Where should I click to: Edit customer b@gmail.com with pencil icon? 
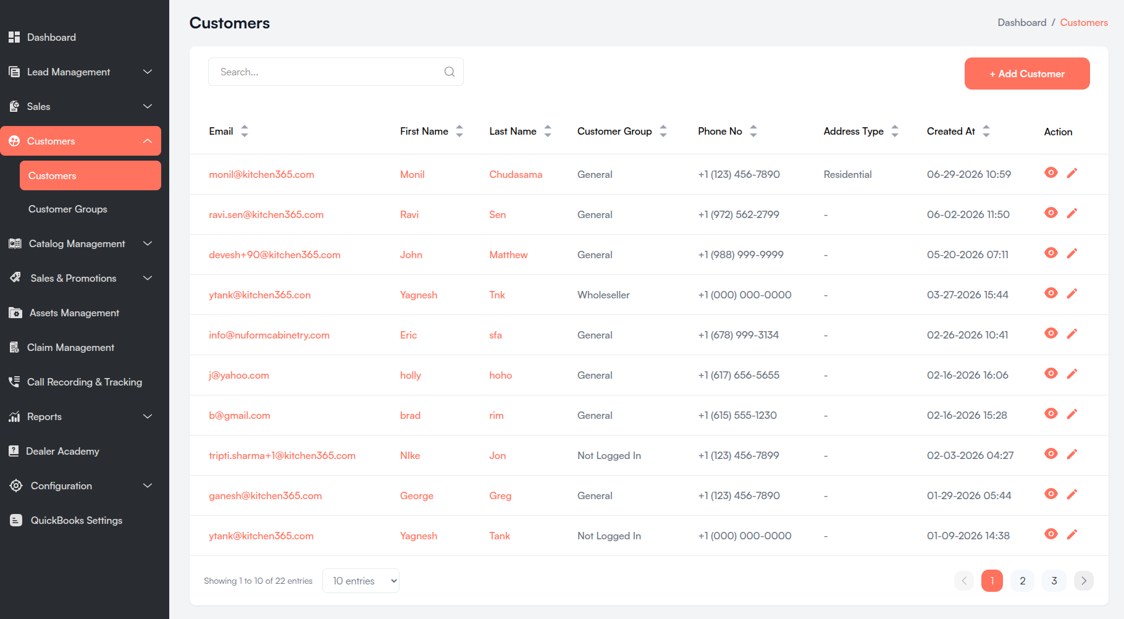(1072, 414)
